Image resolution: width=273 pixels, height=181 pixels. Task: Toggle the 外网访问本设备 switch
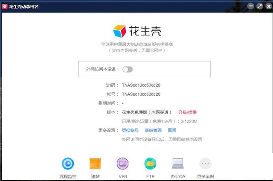(x=128, y=69)
